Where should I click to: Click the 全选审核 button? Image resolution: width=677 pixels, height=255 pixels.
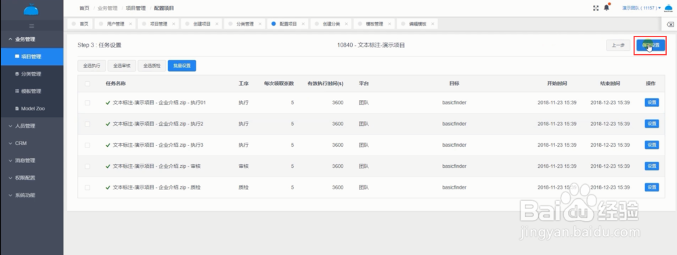coord(122,66)
